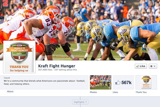Viewport: 160px width, 107px height.
Task: Click the 567,488 likes count text
Action: (45, 70)
